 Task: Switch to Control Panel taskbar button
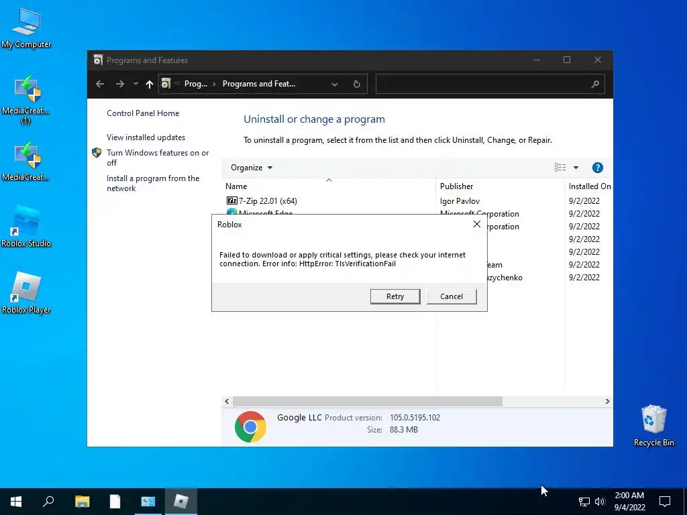click(x=148, y=502)
